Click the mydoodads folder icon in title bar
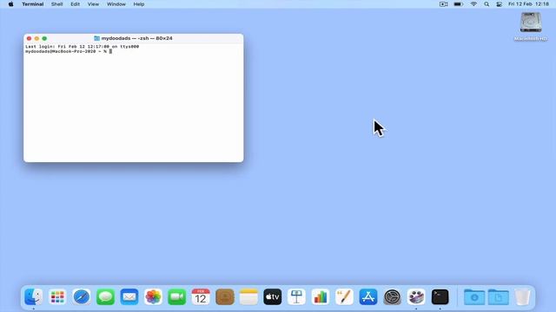The image size is (556, 312). point(96,38)
